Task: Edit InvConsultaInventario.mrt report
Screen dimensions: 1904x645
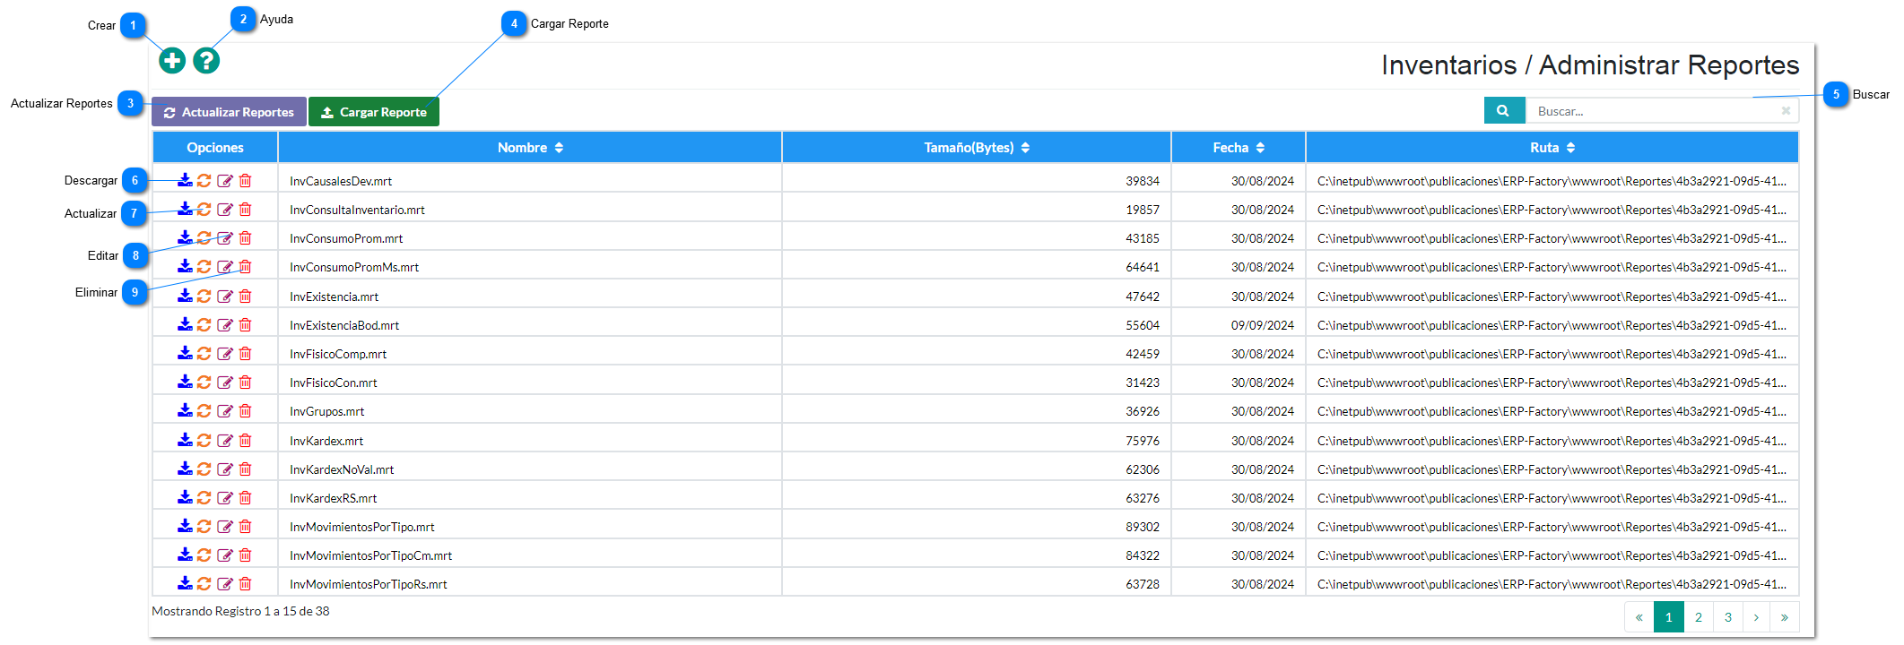Action: click(225, 209)
